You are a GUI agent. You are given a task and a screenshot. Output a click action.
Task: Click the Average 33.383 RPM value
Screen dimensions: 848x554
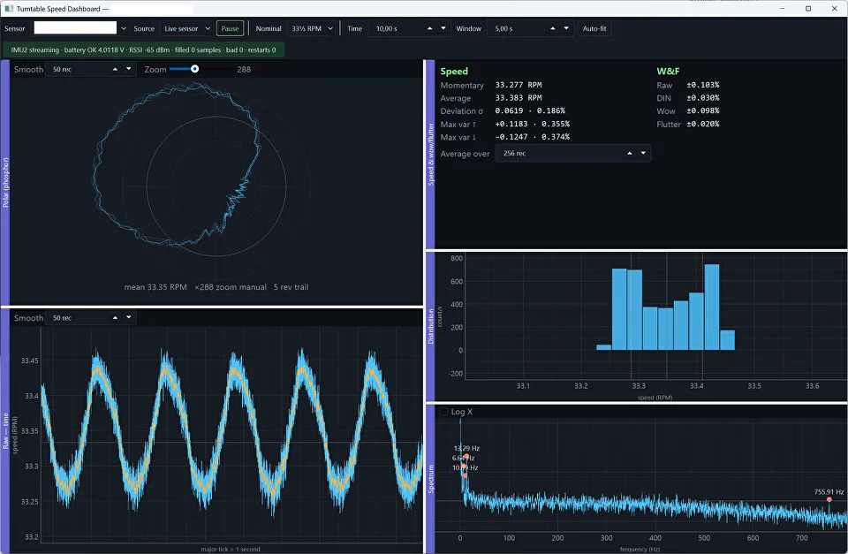[519, 98]
